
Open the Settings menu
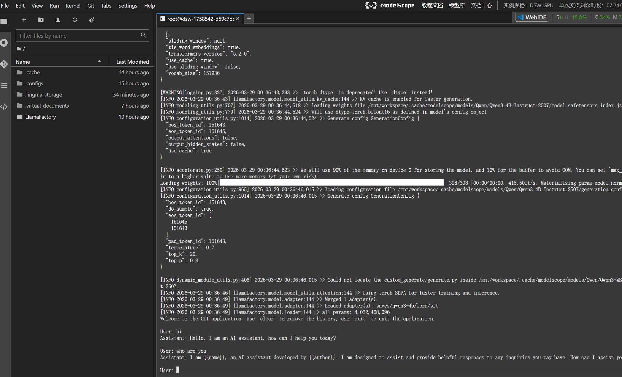tap(128, 6)
